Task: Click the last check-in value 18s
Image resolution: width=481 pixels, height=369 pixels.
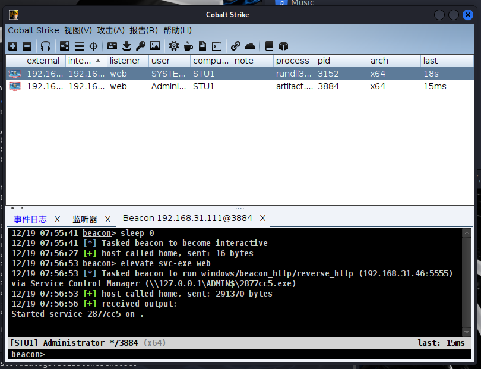Action: [x=431, y=74]
